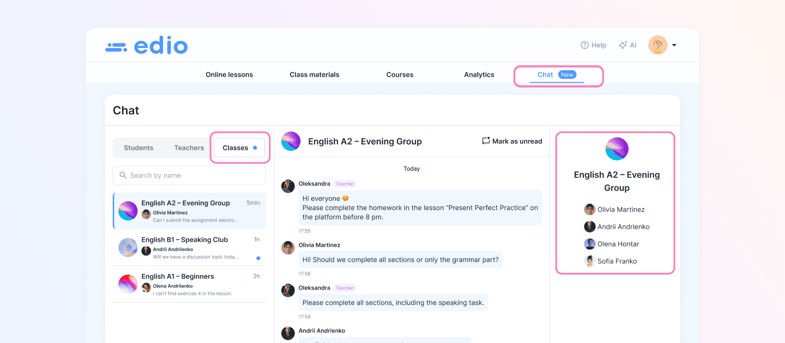The width and height of the screenshot is (785, 343).
Task: Click the Help question mark icon
Action: (585, 45)
